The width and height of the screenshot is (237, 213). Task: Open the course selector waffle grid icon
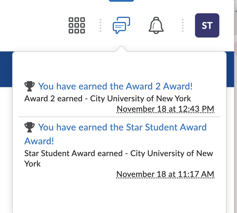click(x=77, y=25)
